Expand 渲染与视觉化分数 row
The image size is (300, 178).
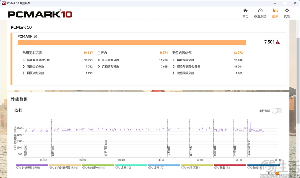pyautogui.click(x=174, y=67)
